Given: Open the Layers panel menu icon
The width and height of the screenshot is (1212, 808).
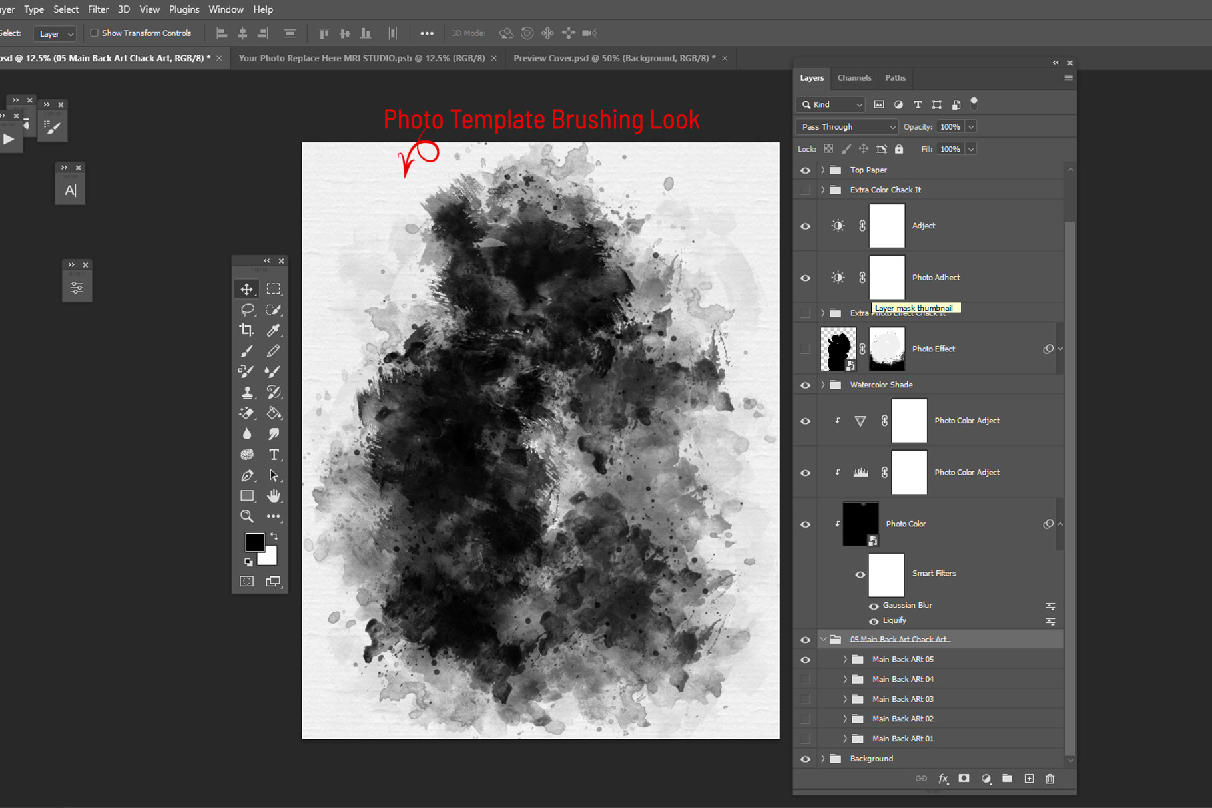Looking at the screenshot, I should click(1068, 78).
